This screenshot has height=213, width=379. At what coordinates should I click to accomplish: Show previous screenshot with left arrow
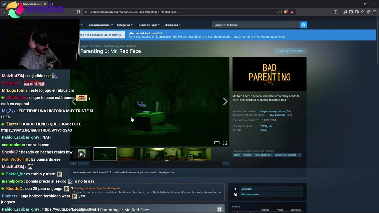[74, 101]
